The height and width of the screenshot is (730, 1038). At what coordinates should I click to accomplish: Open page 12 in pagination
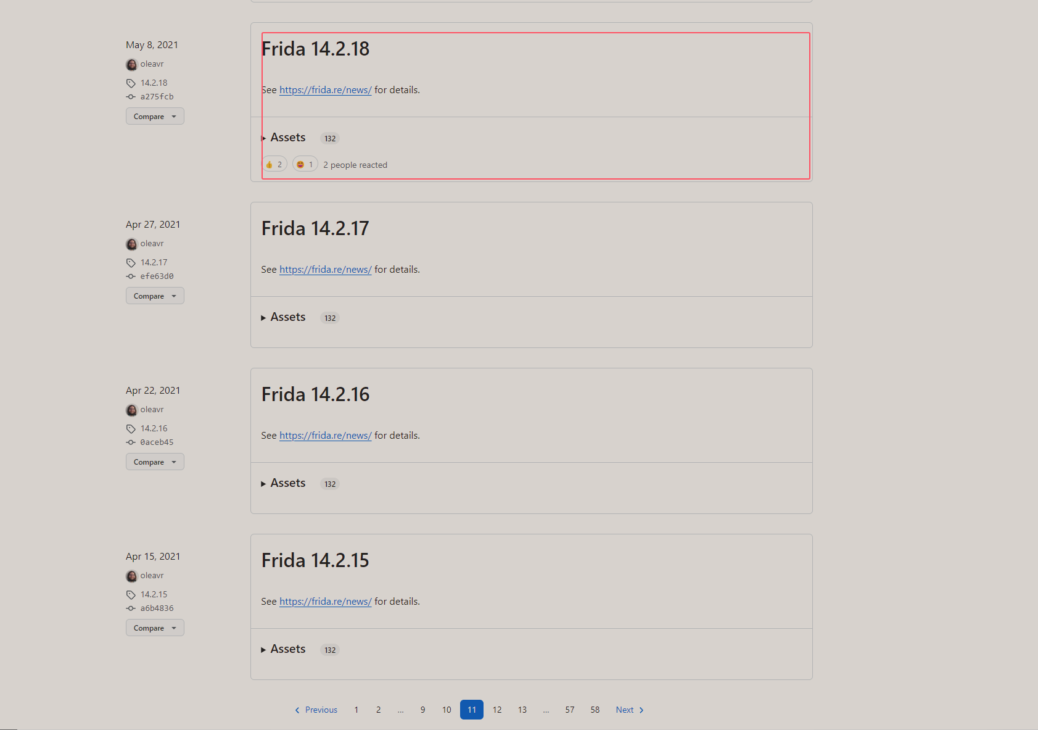coord(497,710)
